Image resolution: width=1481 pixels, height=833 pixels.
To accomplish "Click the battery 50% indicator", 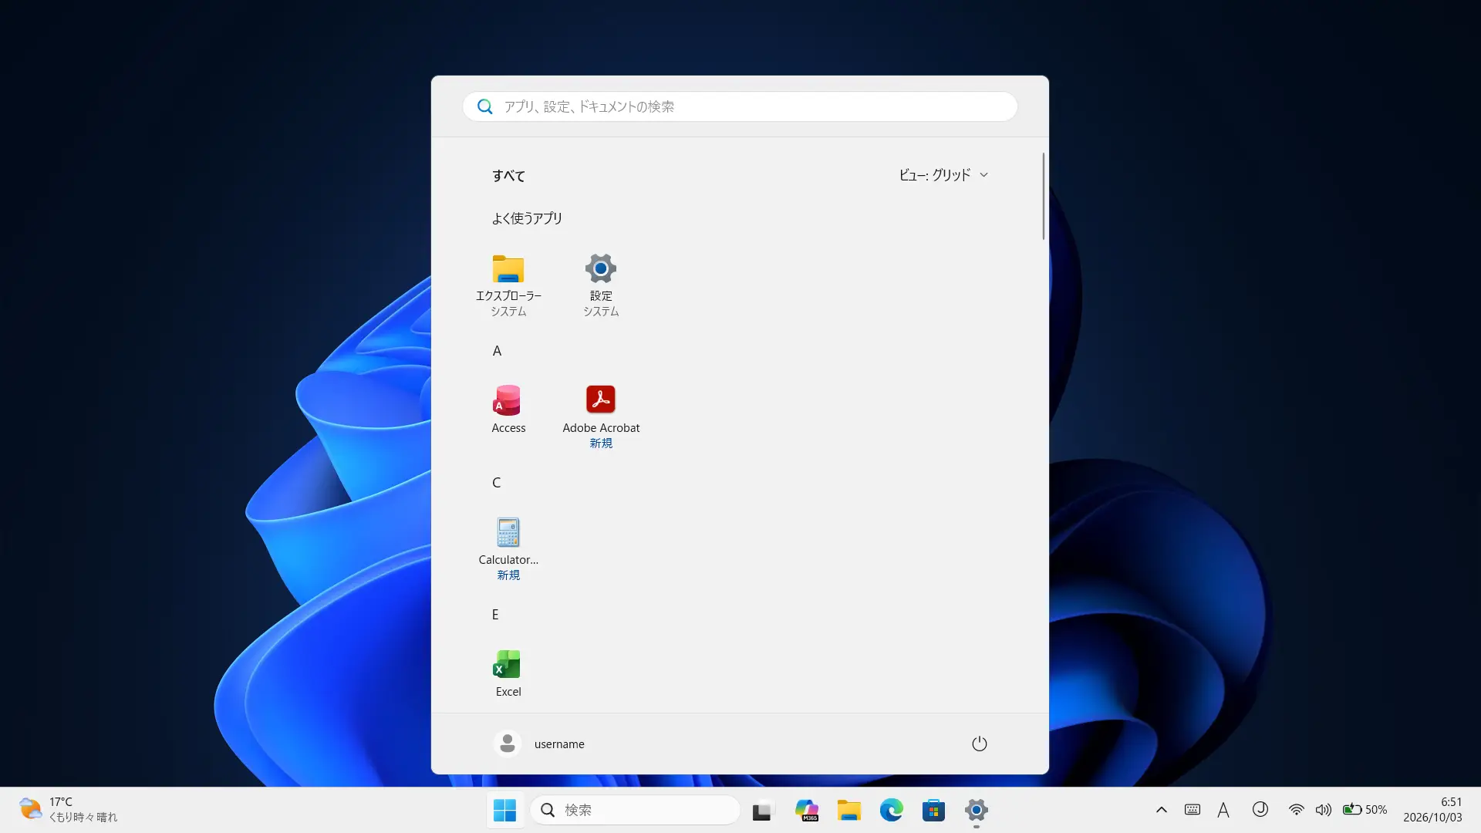I will (x=1364, y=810).
